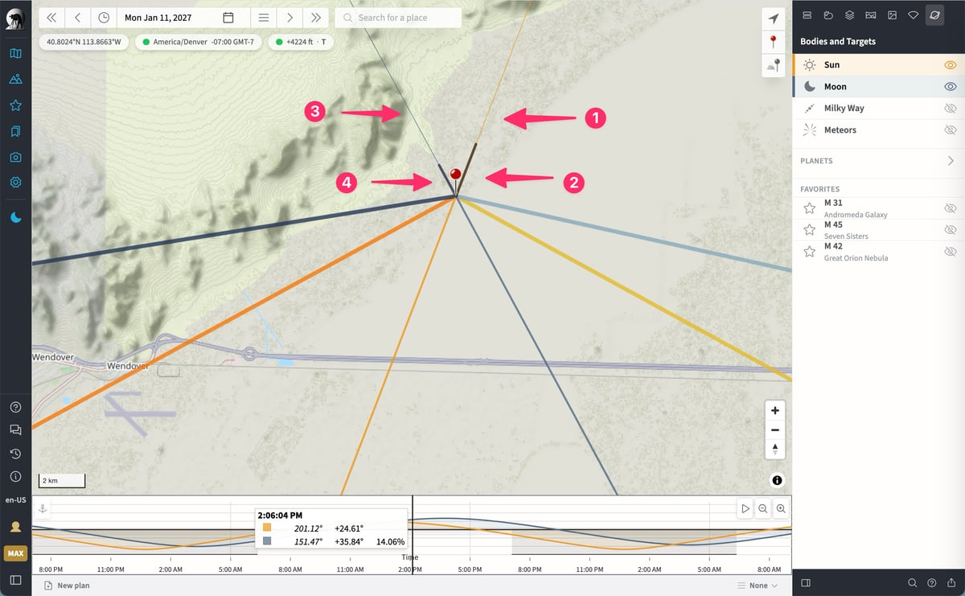
Task: Zoom in the timeline magnifier
Action: [x=780, y=508]
